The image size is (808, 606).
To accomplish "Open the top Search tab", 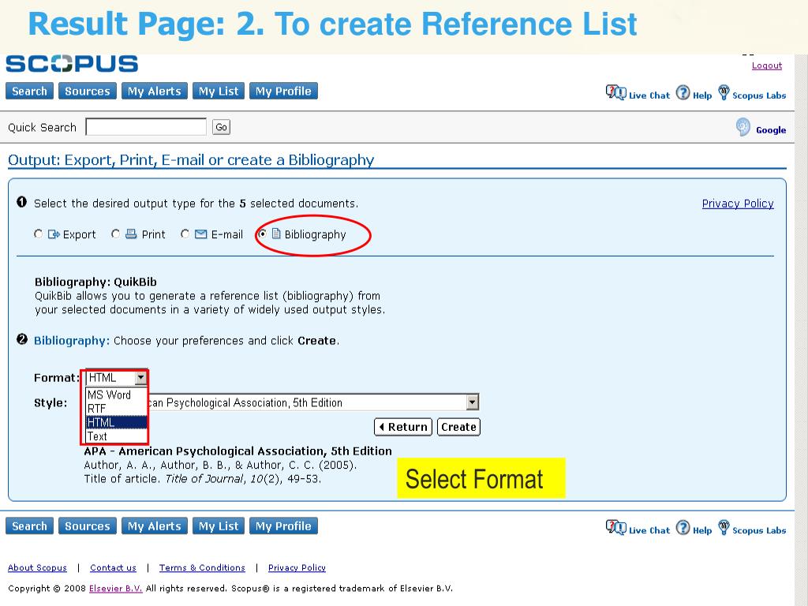I will 29,92.
